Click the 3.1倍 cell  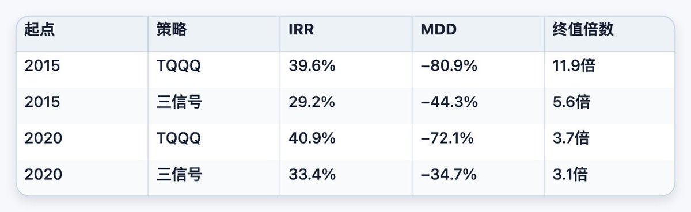[x=569, y=175]
